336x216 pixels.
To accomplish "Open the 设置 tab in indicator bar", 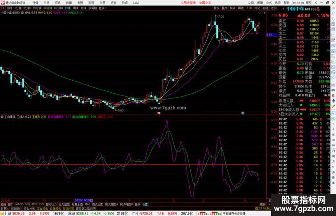I will (145, 204).
